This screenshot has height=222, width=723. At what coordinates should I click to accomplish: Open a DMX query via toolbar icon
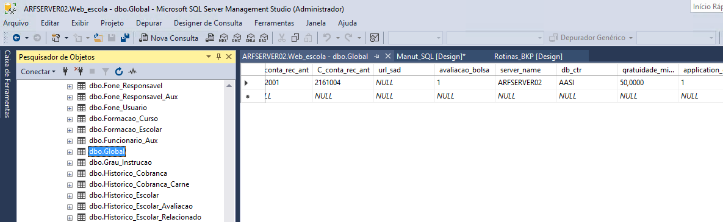(x=237, y=38)
